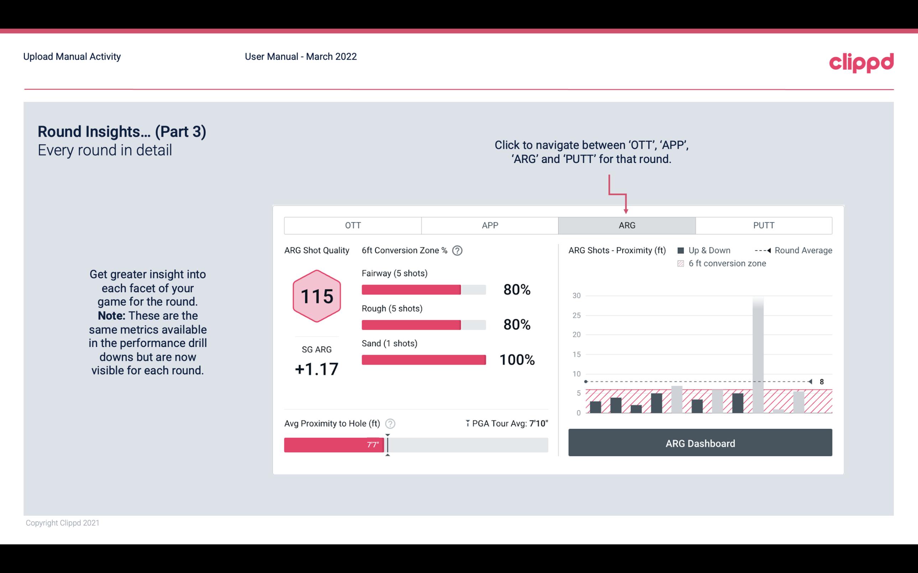Click the ARG Dashboard button

click(x=700, y=442)
